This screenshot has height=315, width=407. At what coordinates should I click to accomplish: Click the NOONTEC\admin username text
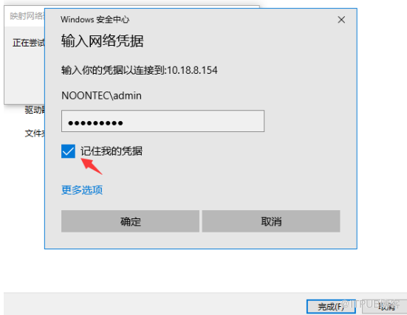click(x=101, y=96)
